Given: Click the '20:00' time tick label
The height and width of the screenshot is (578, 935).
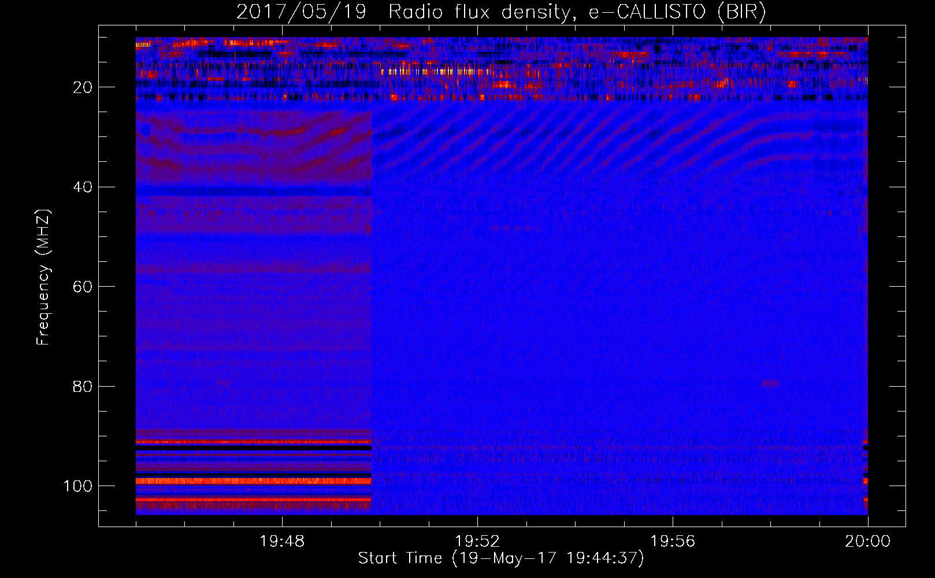Looking at the screenshot, I should click(867, 542).
